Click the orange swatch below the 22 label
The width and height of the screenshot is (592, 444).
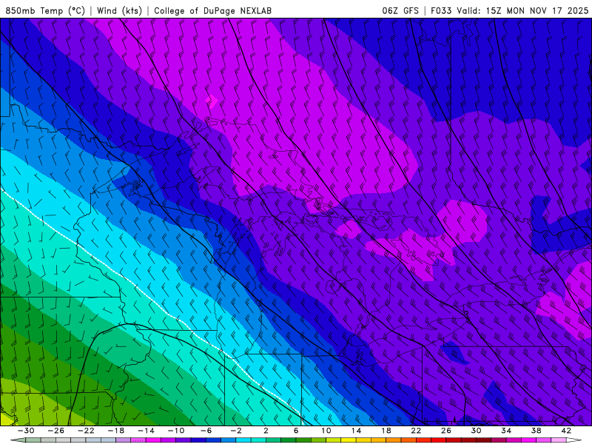(x=408, y=440)
